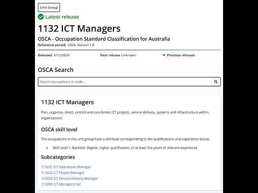Open 113231 ICT Operations Manager link

coord(66,167)
